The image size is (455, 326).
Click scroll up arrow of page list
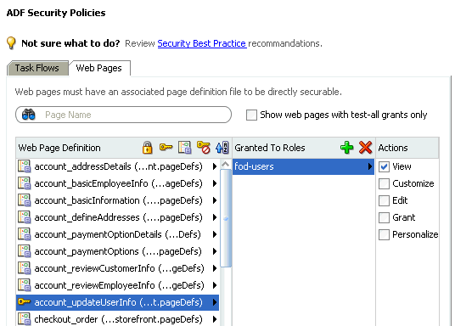[x=226, y=164]
